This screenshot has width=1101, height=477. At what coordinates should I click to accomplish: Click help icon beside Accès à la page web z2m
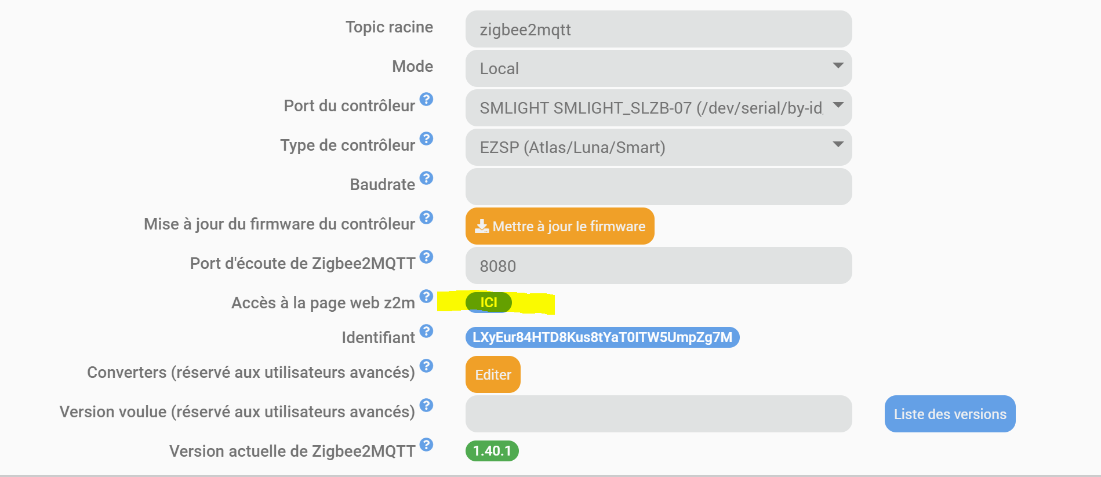point(426,296)
